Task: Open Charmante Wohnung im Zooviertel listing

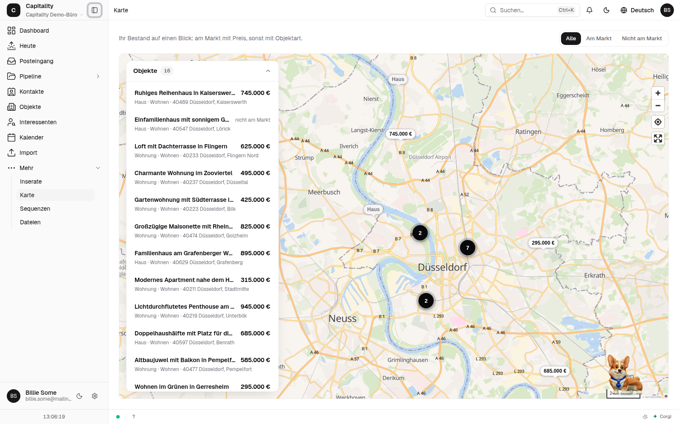Action: [202, 177]
